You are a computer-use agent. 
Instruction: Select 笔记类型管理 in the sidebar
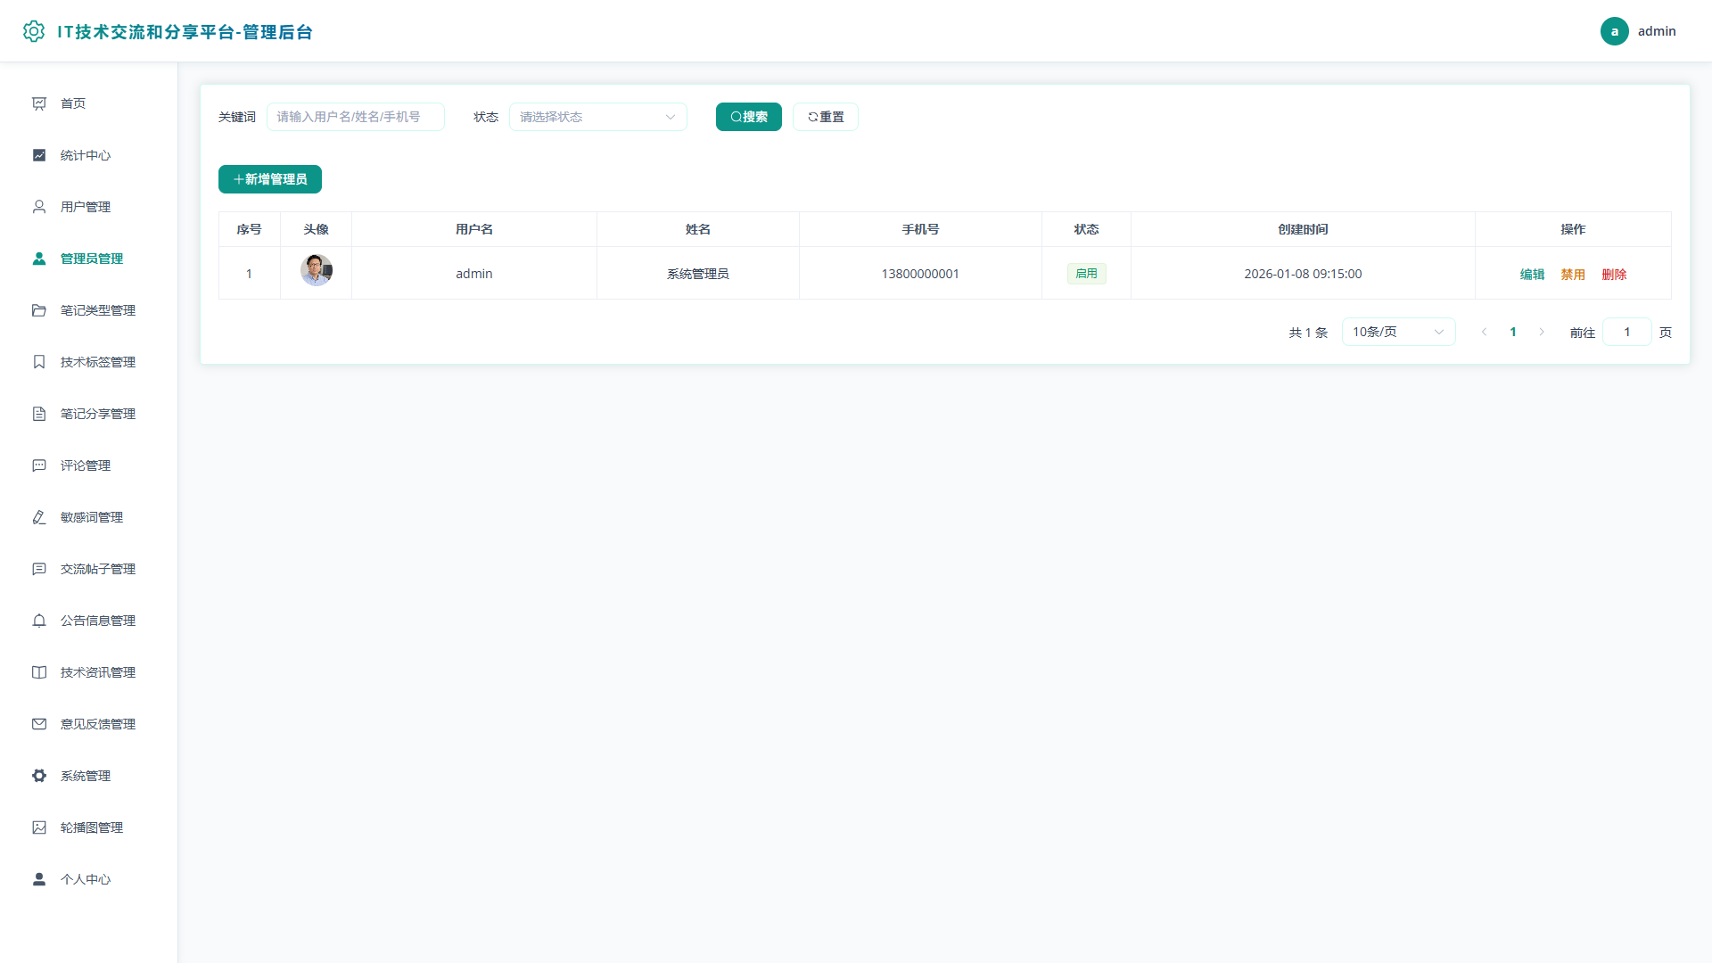pos(89,310)
